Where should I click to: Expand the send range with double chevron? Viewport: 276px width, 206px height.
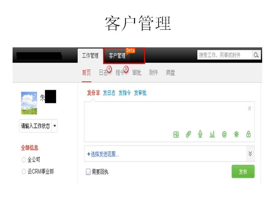[251, 154]
